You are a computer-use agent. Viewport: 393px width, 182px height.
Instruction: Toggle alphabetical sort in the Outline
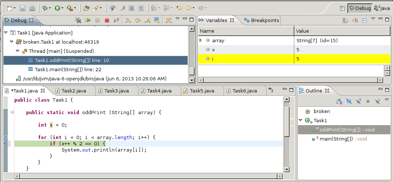339,101
